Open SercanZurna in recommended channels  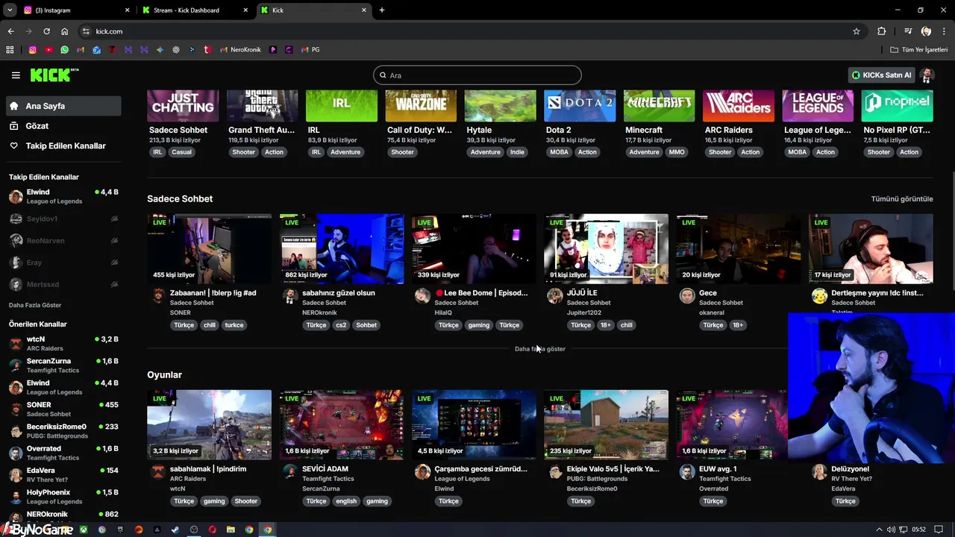coord(63,365)
